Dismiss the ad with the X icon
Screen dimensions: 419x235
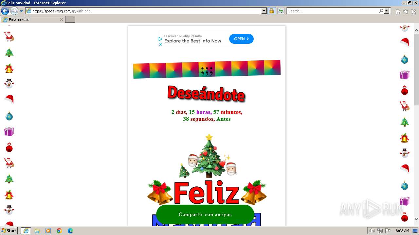point(160,44)
